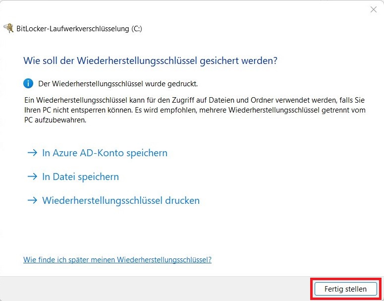Close the BitLocker dialog window

coord(374,9)
